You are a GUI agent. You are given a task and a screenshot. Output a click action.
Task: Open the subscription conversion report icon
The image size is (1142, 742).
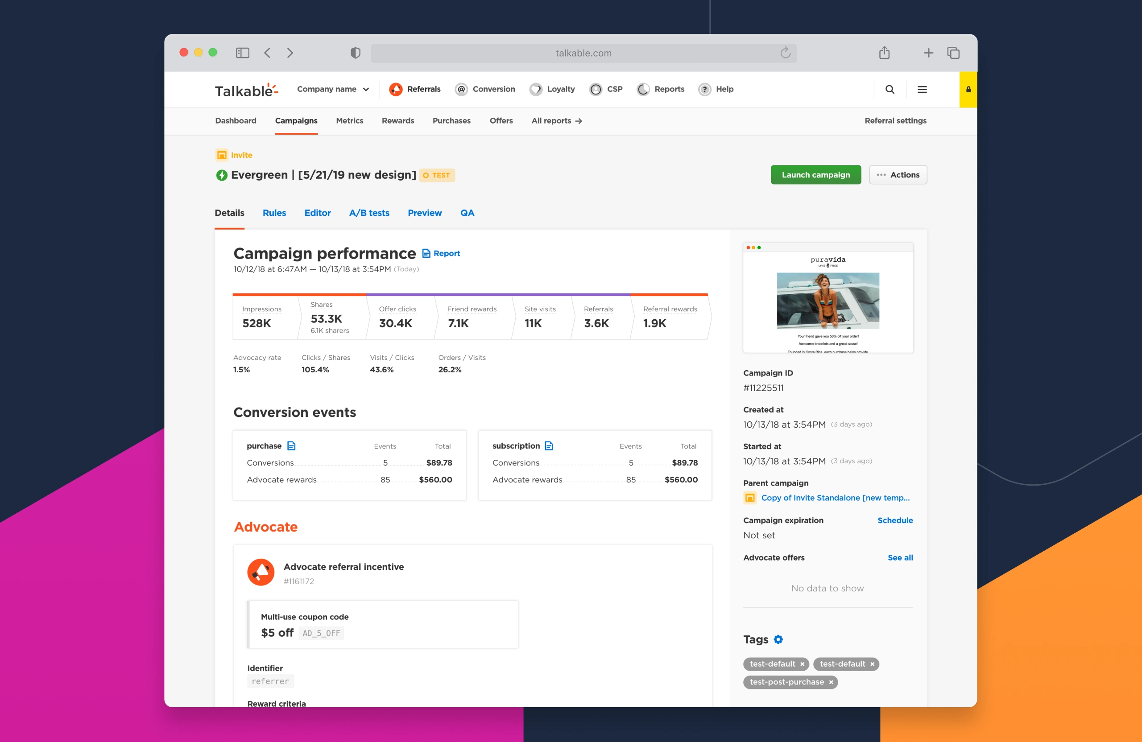click(x=549, y=445)
